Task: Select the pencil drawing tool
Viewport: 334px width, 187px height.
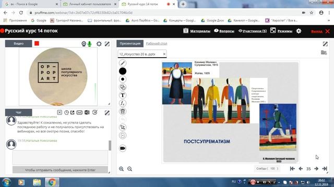Action: [x=123, y=63]
